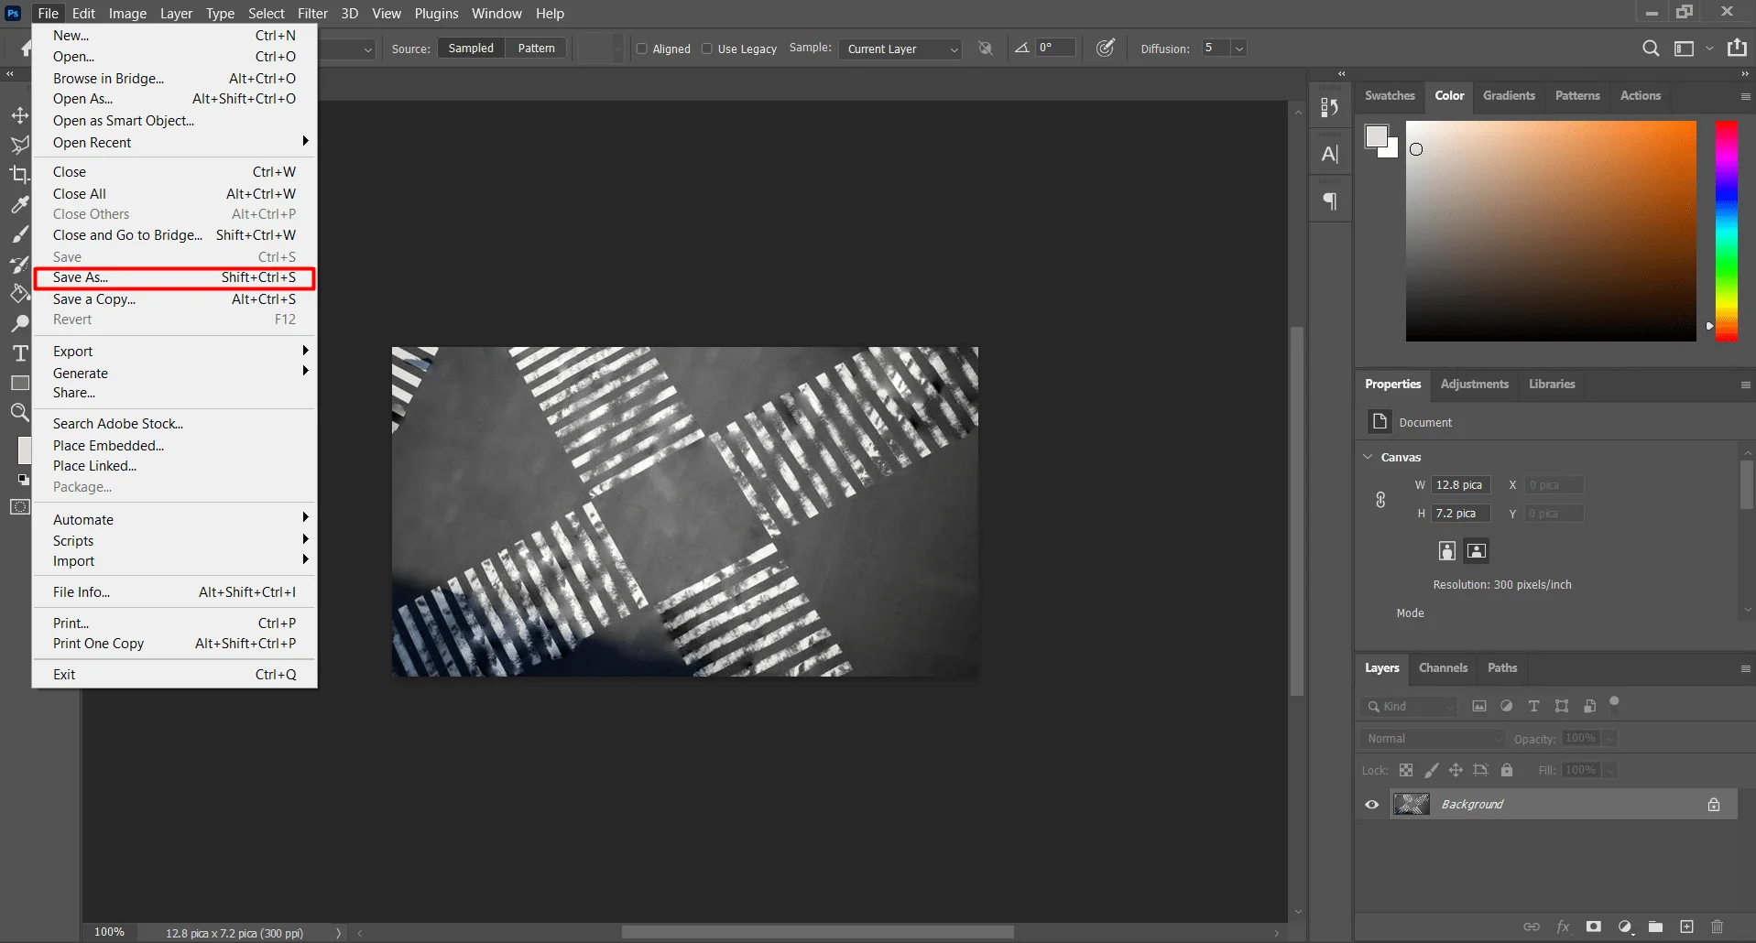Collapse the Canvas section
The height and width of the screenshot is (943, 1756).
[1369, 457]
